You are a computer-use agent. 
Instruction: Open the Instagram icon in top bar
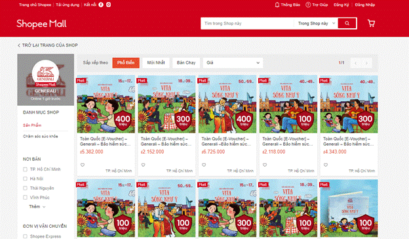click(x=109, y=5)
